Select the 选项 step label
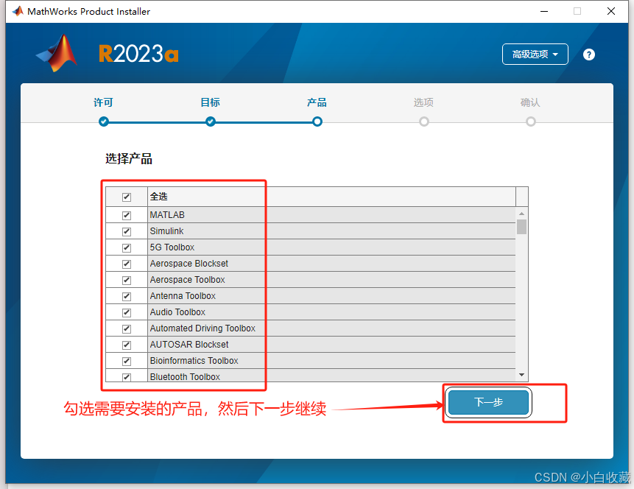 point(423,102)
